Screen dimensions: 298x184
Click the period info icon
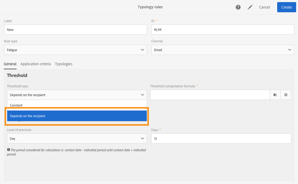click(x=9, y=150)
